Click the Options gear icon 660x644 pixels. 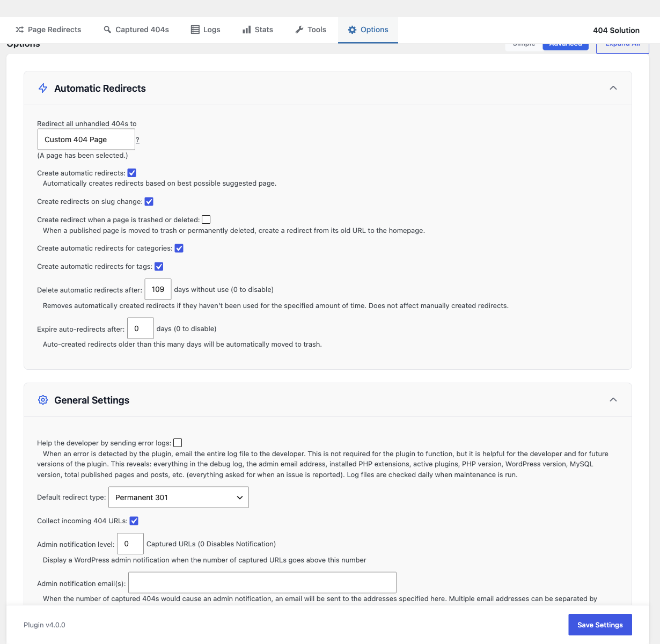[x=353, y=30]
